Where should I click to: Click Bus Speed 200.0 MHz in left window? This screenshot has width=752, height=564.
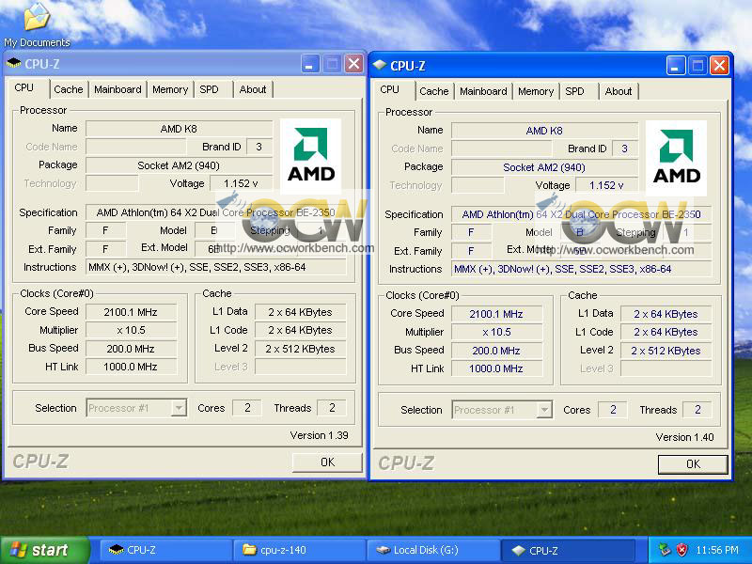[x=131, y=348]
